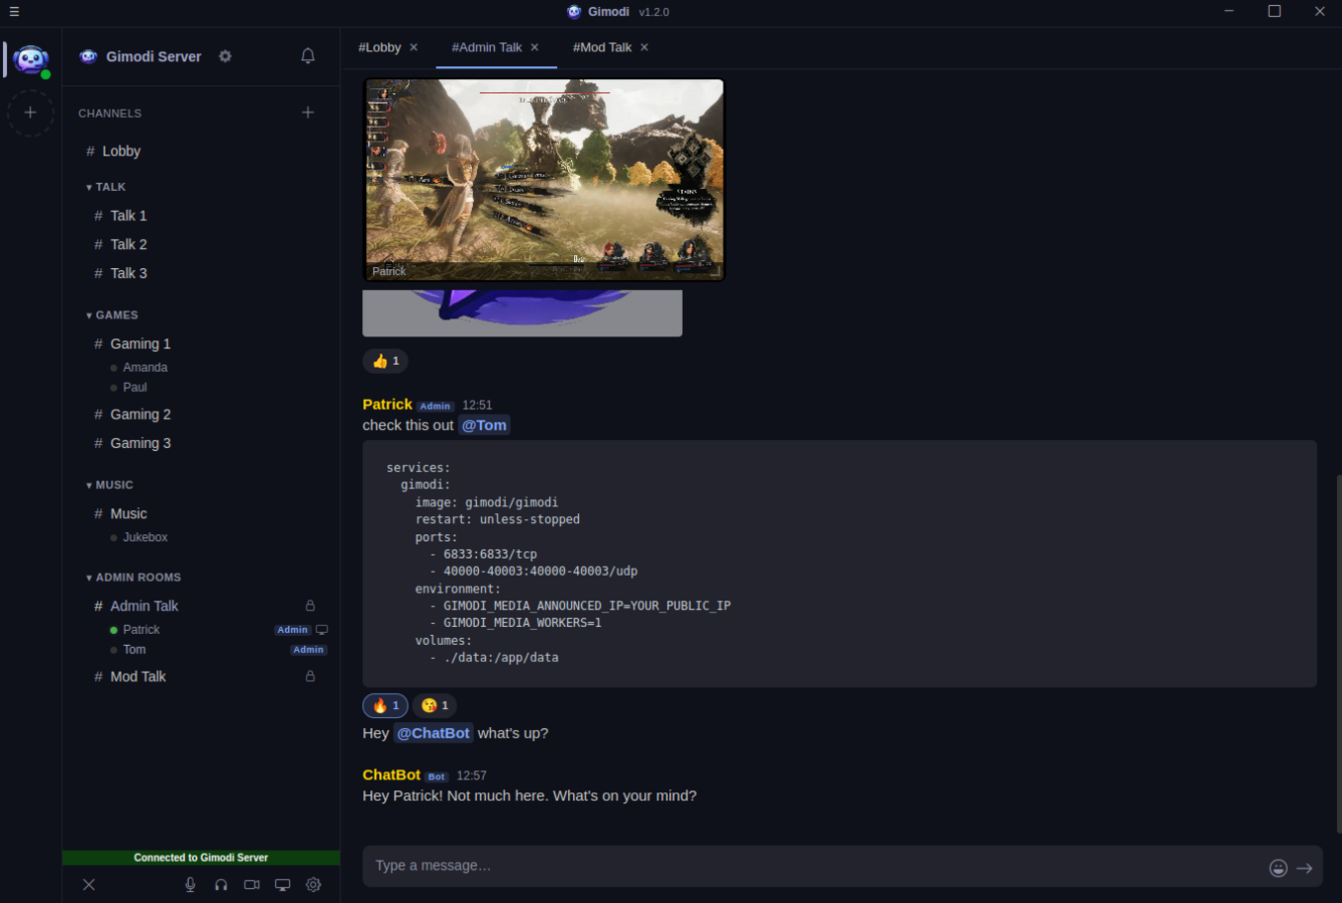Send the message with the arrow icon
The height and width of the screenshot is (903, 1342).
1306,866
